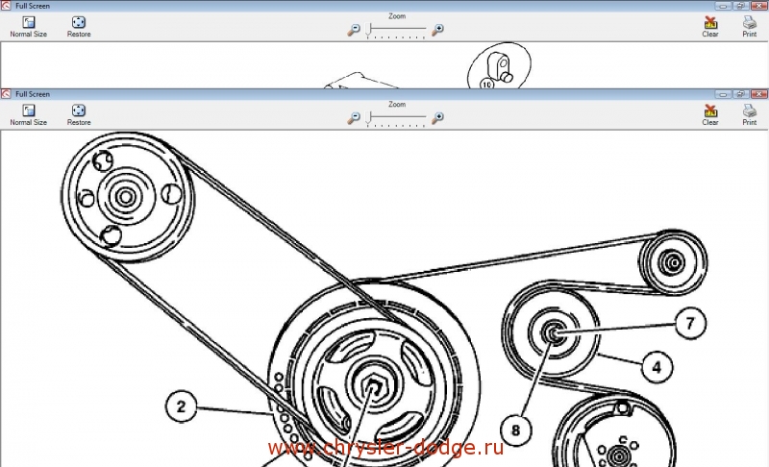
Task: Click Restore in the front window
Action: click(x=79, y=114)
